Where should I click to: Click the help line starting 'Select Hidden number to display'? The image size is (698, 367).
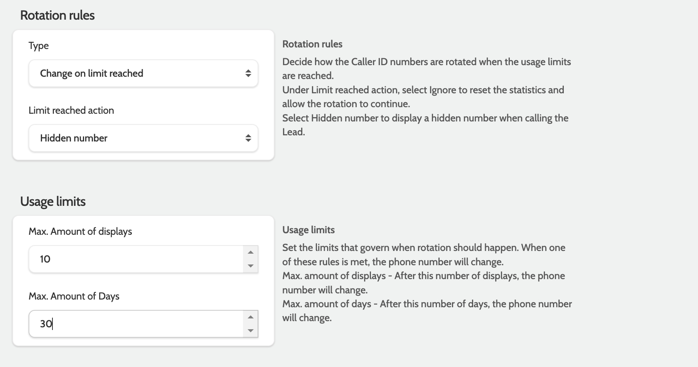pyautogui.click(x=425, y=125)
